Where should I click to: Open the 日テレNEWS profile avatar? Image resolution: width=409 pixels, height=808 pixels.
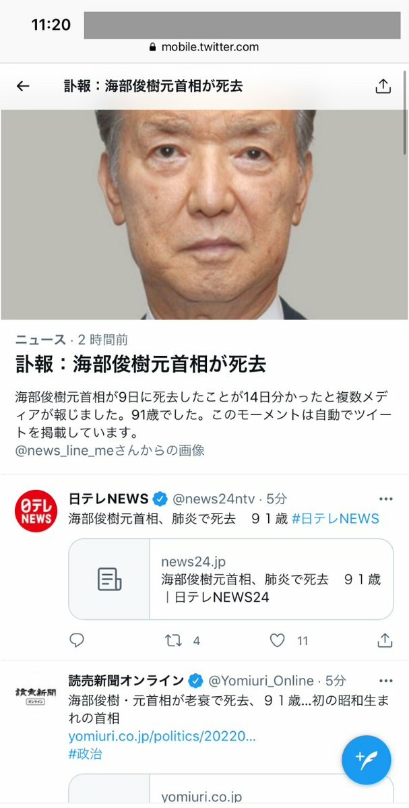36,511
